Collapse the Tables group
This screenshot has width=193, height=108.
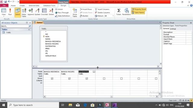click(29, 29)
